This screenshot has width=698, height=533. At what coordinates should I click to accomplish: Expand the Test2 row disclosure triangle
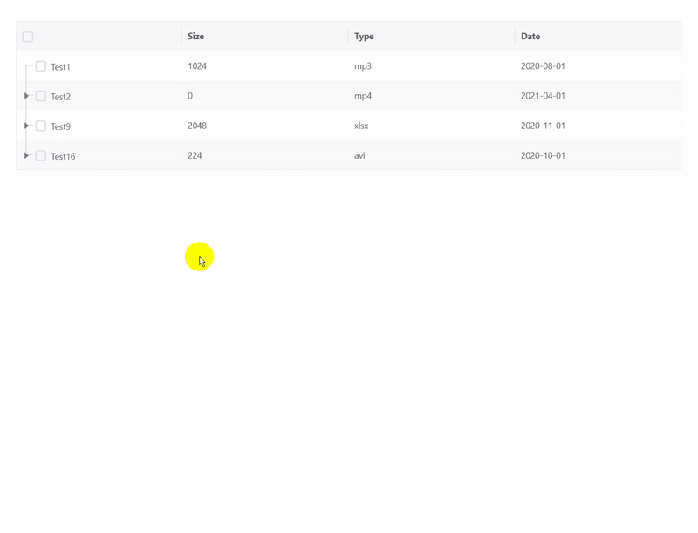(x=26, y=95)
